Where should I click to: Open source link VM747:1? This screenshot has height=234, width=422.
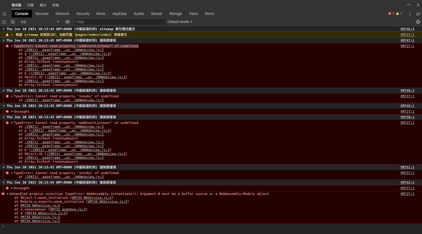[x=407, y=40]
